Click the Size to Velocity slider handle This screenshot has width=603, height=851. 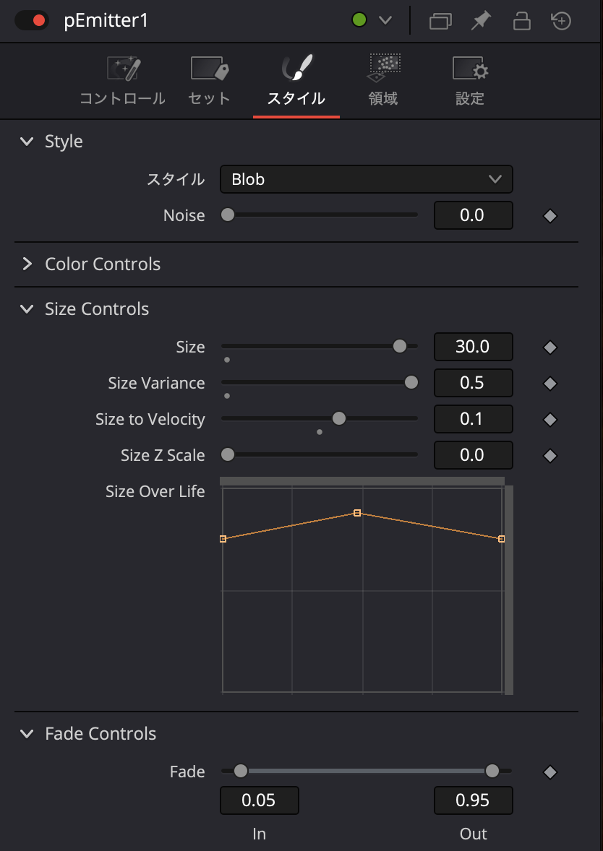pyautogui.click(x=338, y=418)
